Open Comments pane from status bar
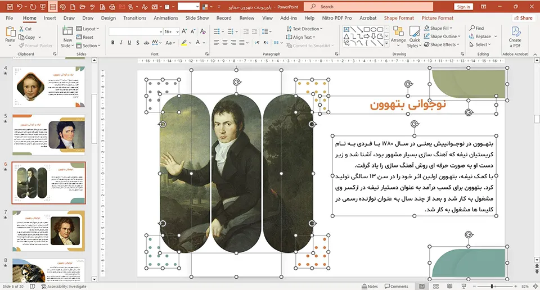Screen dimensions: 540x290 click(396, 286)
